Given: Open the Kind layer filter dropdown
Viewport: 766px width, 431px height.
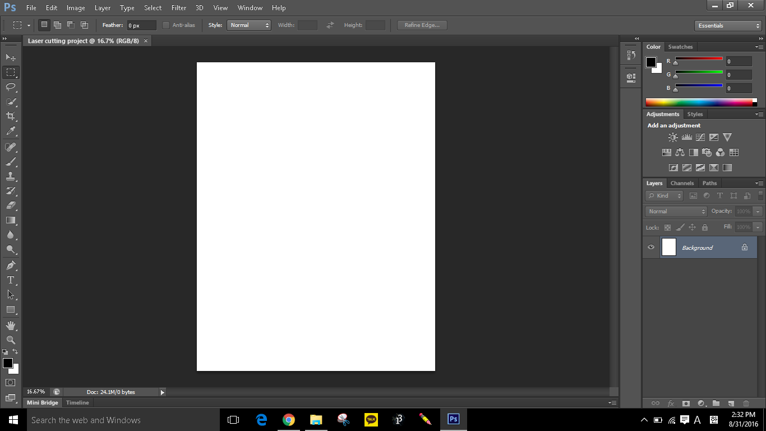Looking at the screenshot, I should [664, 196].
